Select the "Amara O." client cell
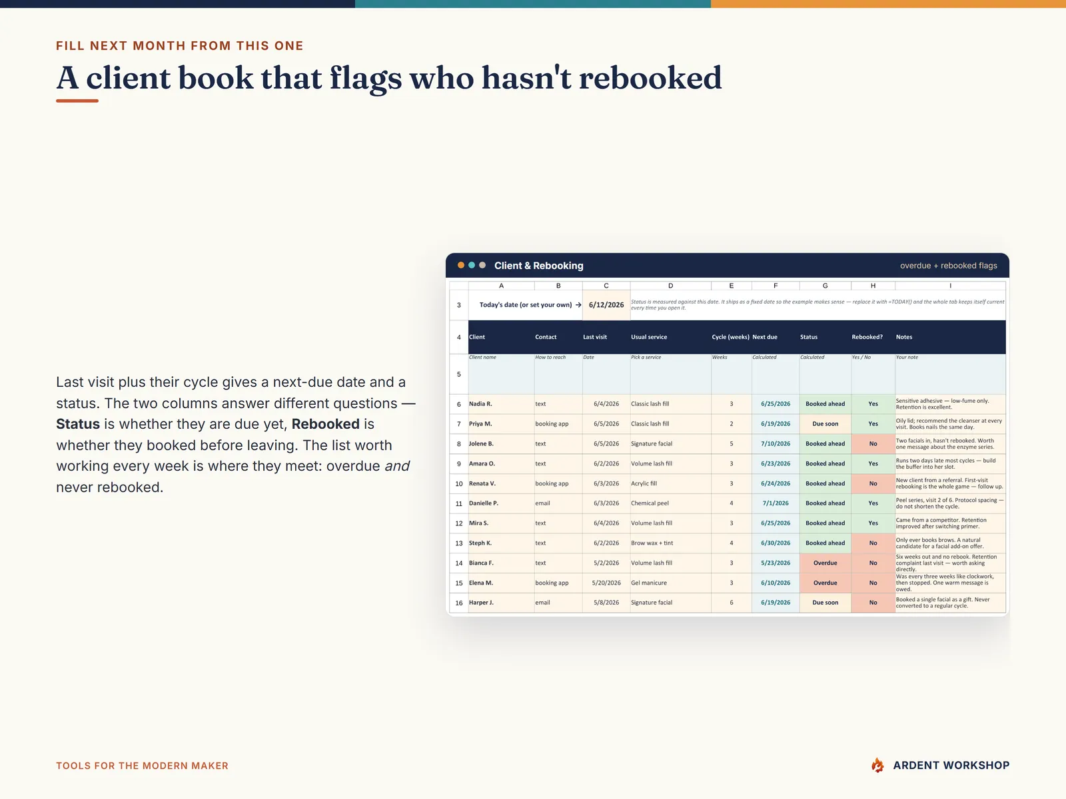This screenshot has height=799, width=1066. pos(501,463)
